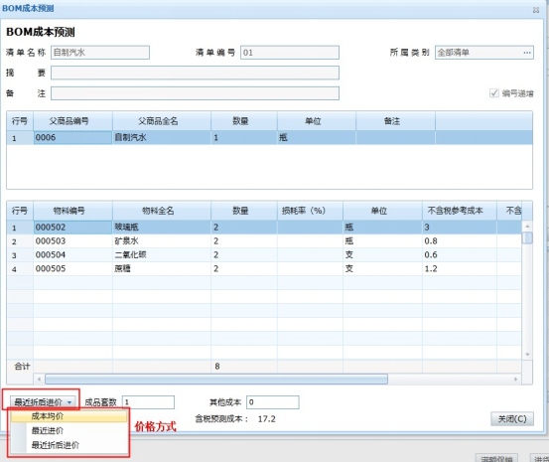Image resolution: width=549 pixels, height=462 pixels.
Task: Select the 自制汽水 parent product row
Action: (x=270, y=137)
